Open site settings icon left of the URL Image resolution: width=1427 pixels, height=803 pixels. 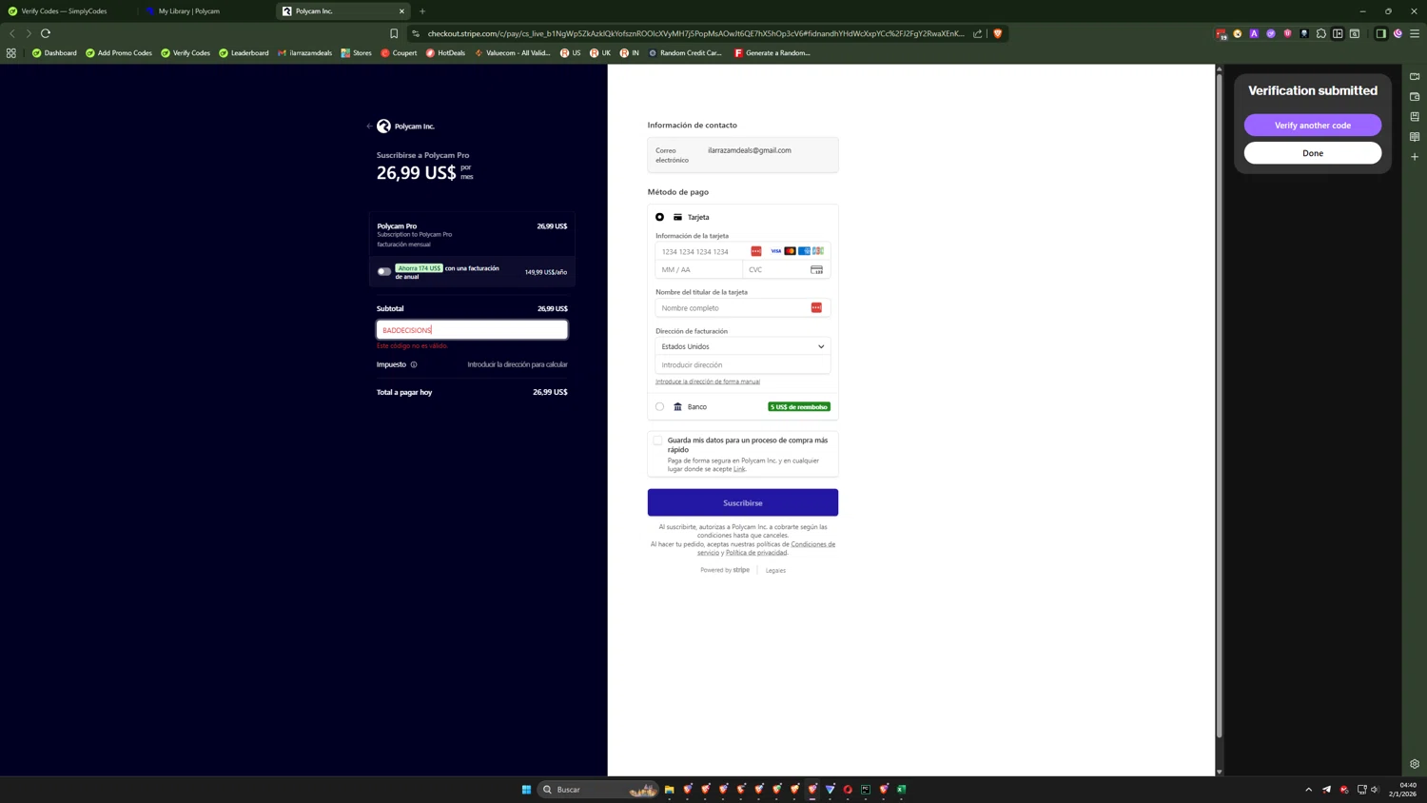(416, 33)
